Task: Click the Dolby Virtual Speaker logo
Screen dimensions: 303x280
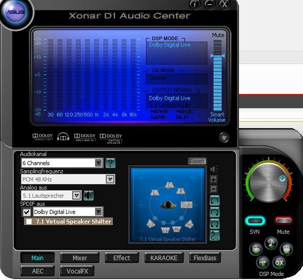Action: pyautogui.click(x=111, y=139)
